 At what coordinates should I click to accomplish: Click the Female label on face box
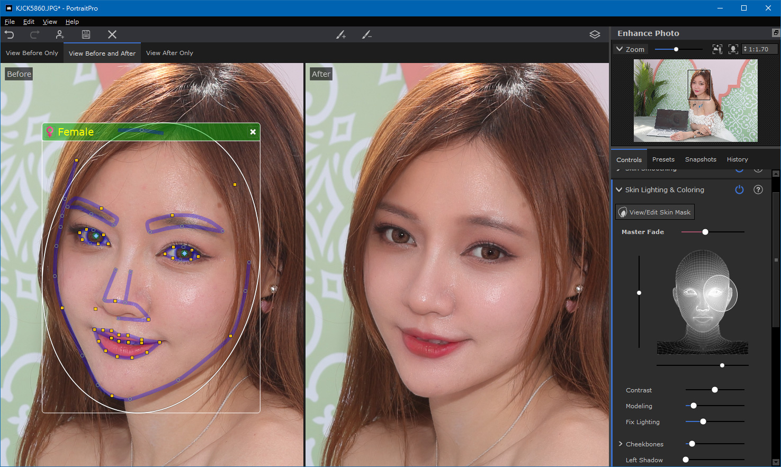click(76, 132)
